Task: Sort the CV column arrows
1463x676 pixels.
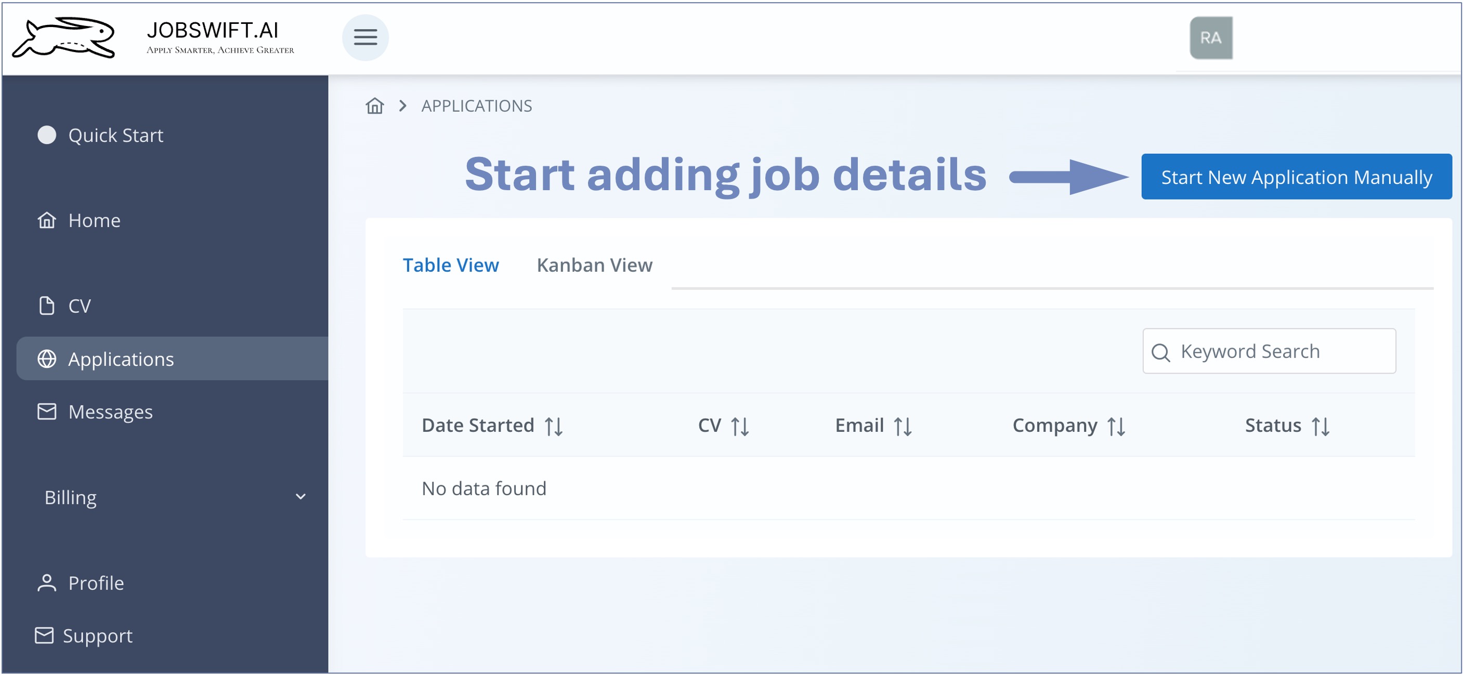Action: tap(739, 426)
